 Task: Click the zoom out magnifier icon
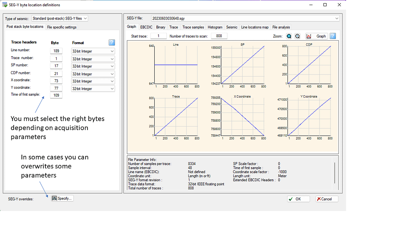pos(297,36)
